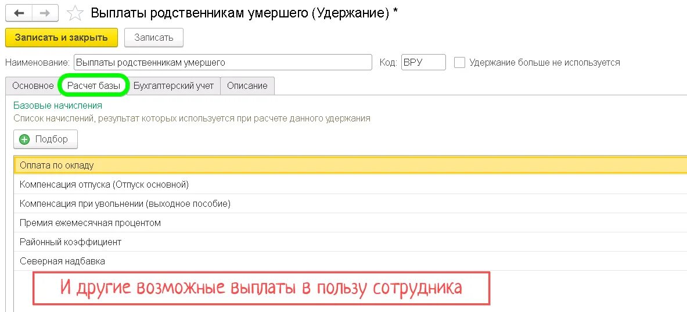Image resolution: width=687 pixels, height=312 pixels.
Task: Edit the Наименование input field
Action: [x=222, y=62]
